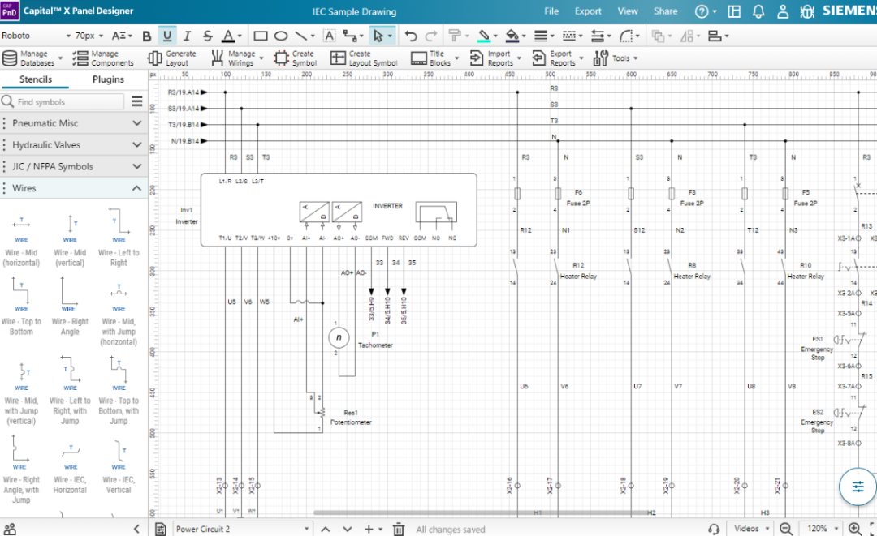Select the Wire - IEC, Vertical symbol
This screenshot has height=536, width=877.
(119, 467)
